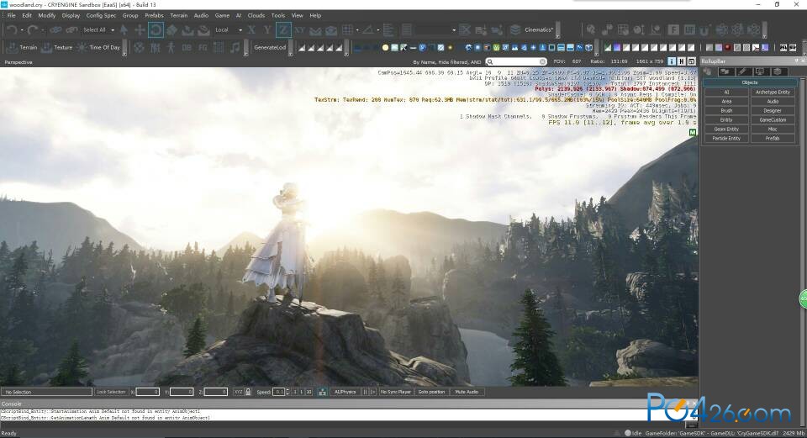Toggle the viewport info display icon
The image size is (807, 438).
(672, 61)
